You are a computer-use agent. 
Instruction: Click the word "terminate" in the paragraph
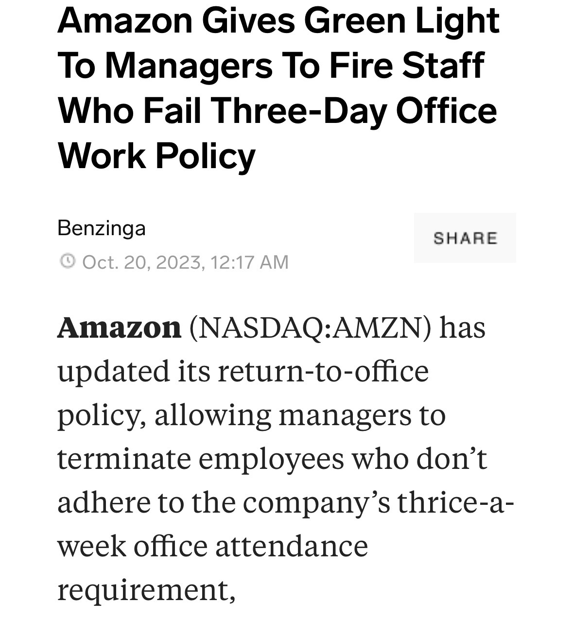(x=124, y=459)
